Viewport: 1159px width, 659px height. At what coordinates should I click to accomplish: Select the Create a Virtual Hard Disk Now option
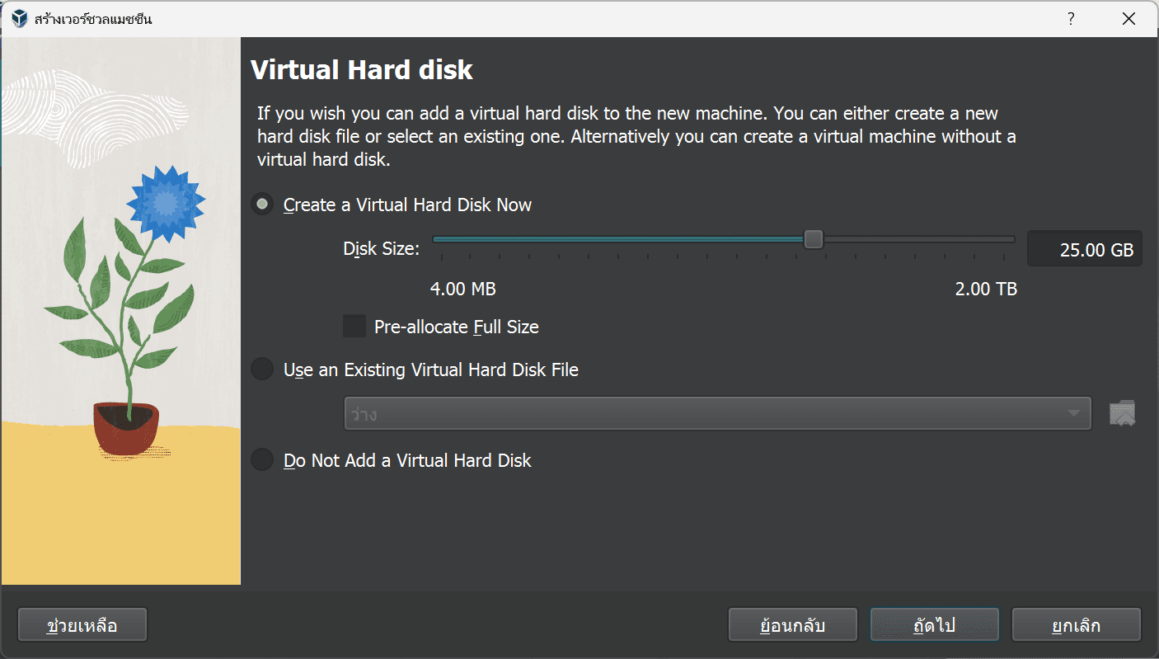pyautogui.click(x=261, y=204)
